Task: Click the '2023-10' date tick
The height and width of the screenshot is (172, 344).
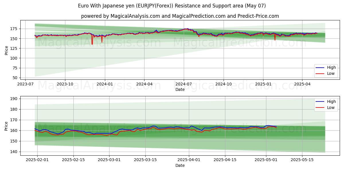Action: point(65,84)
